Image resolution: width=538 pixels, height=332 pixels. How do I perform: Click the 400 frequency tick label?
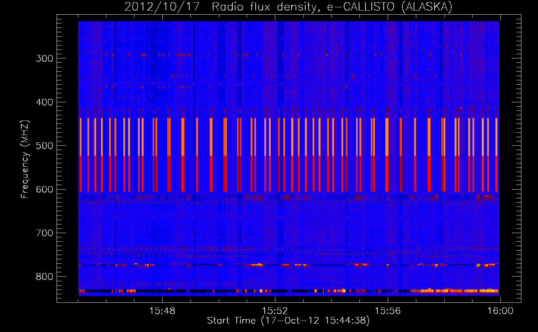[x=45, y=102]
